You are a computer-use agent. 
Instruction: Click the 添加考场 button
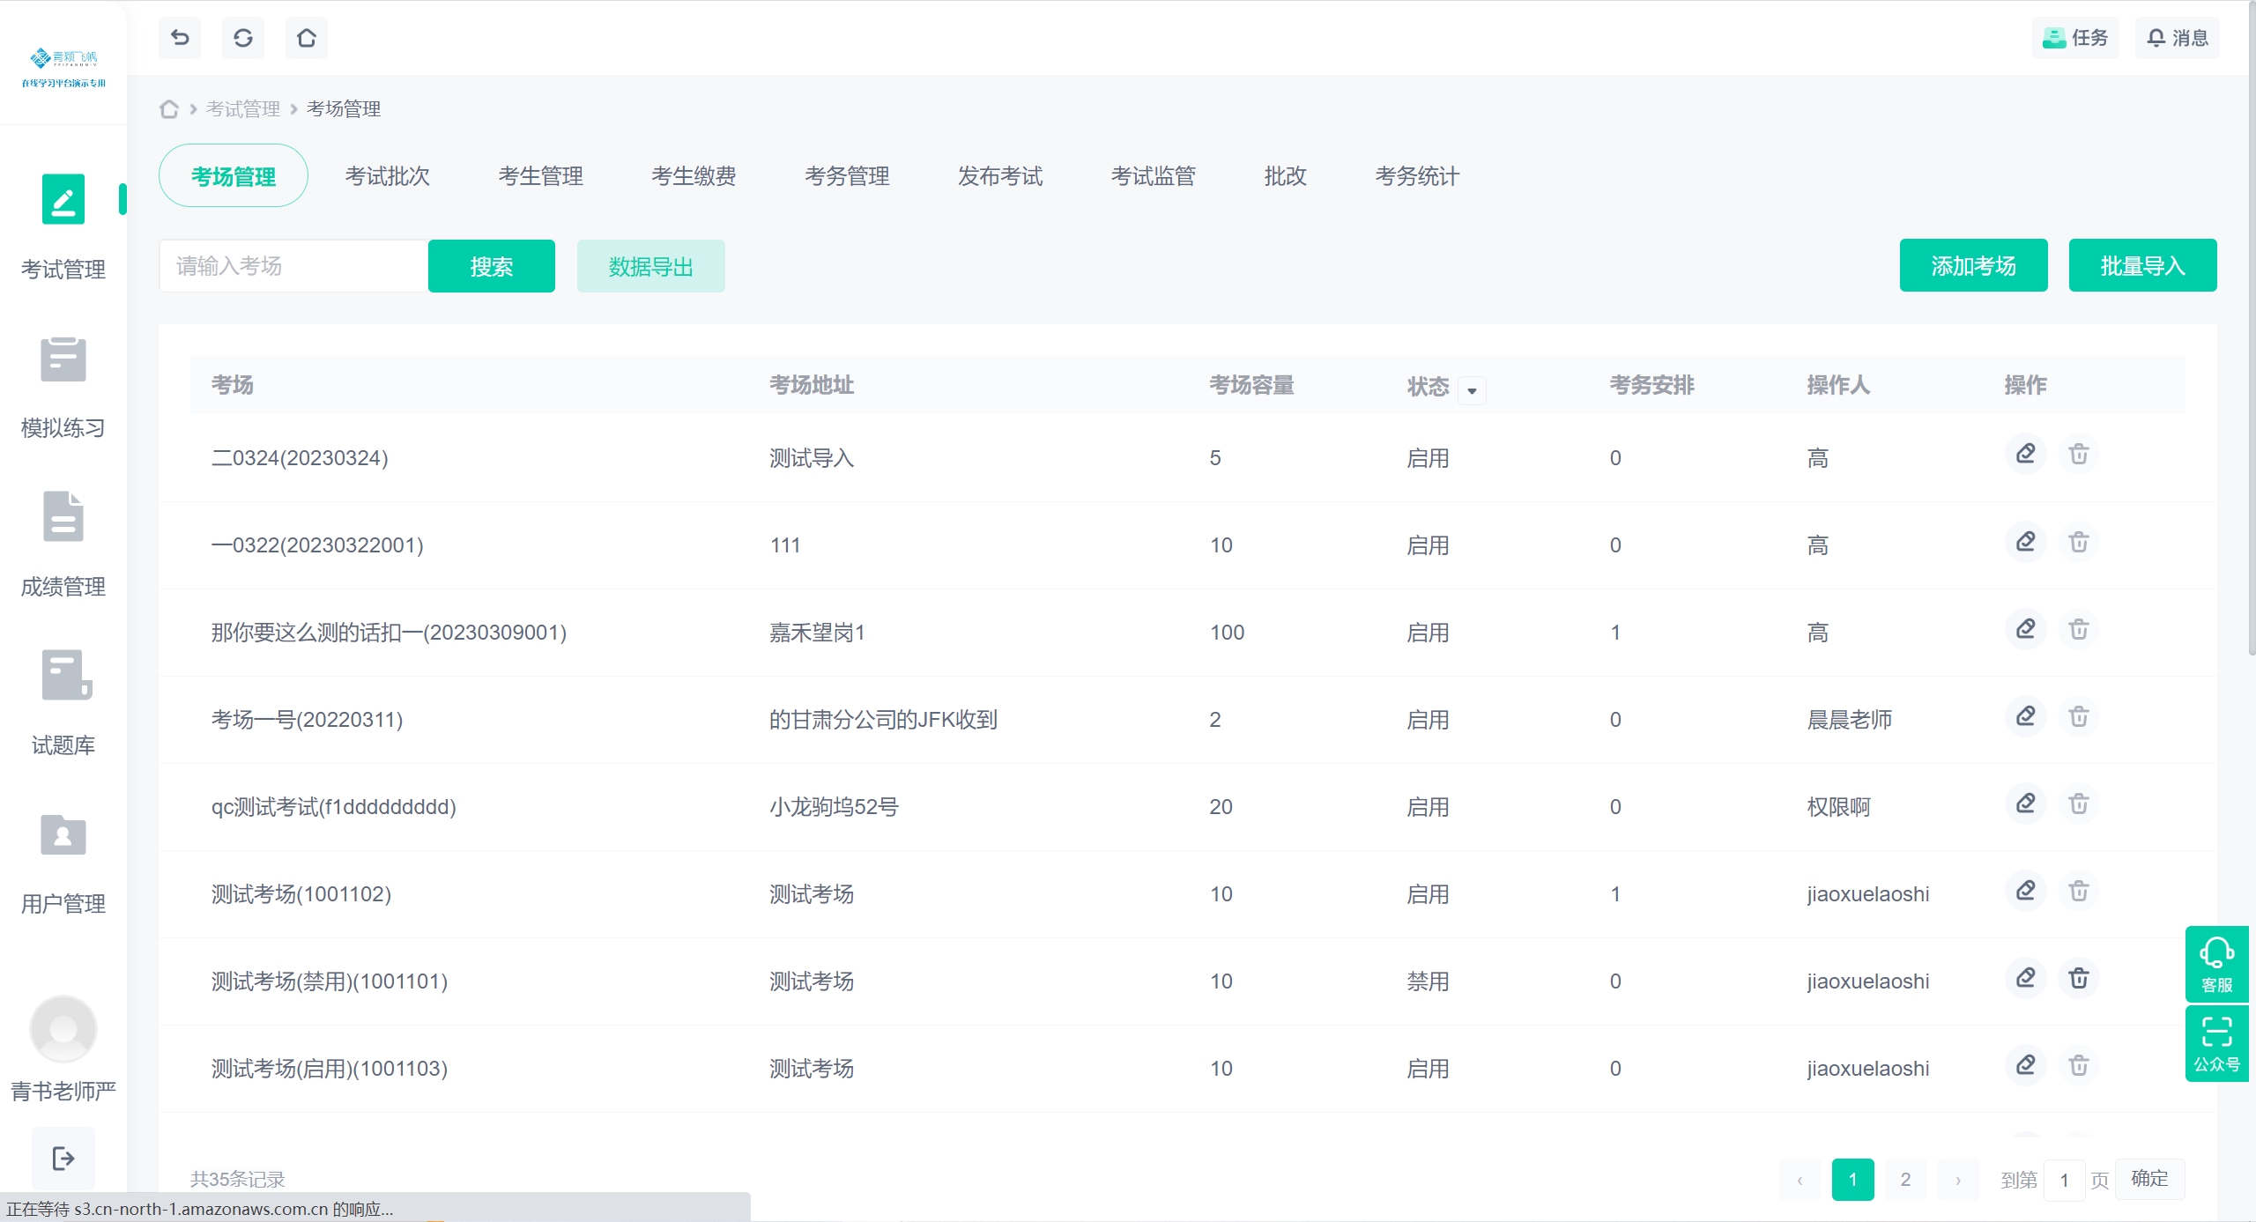[x=1974, y=265]
